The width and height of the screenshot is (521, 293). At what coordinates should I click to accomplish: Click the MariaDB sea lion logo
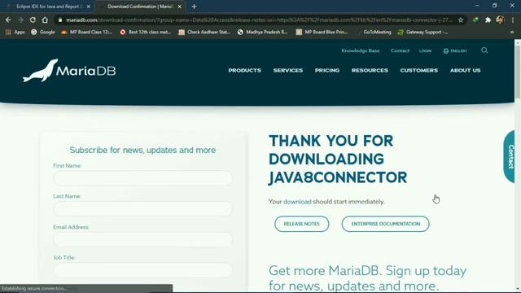click(69, 71)
